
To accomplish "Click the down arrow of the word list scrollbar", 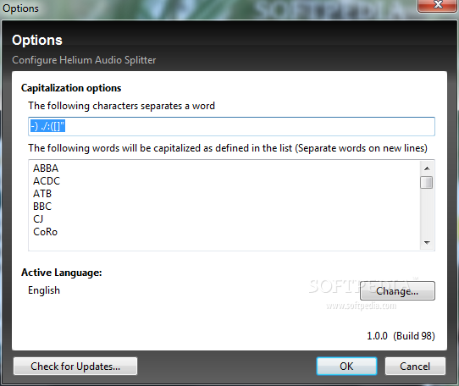I will point(427,243).
